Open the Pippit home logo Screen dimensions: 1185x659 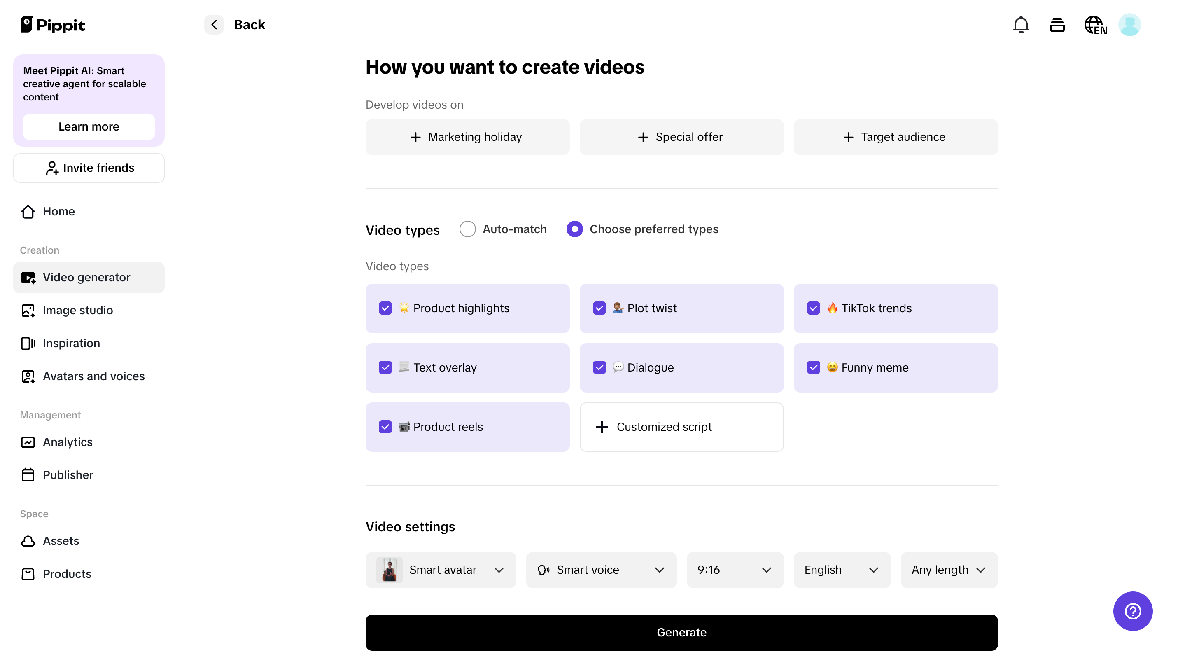tap(52, 24)
